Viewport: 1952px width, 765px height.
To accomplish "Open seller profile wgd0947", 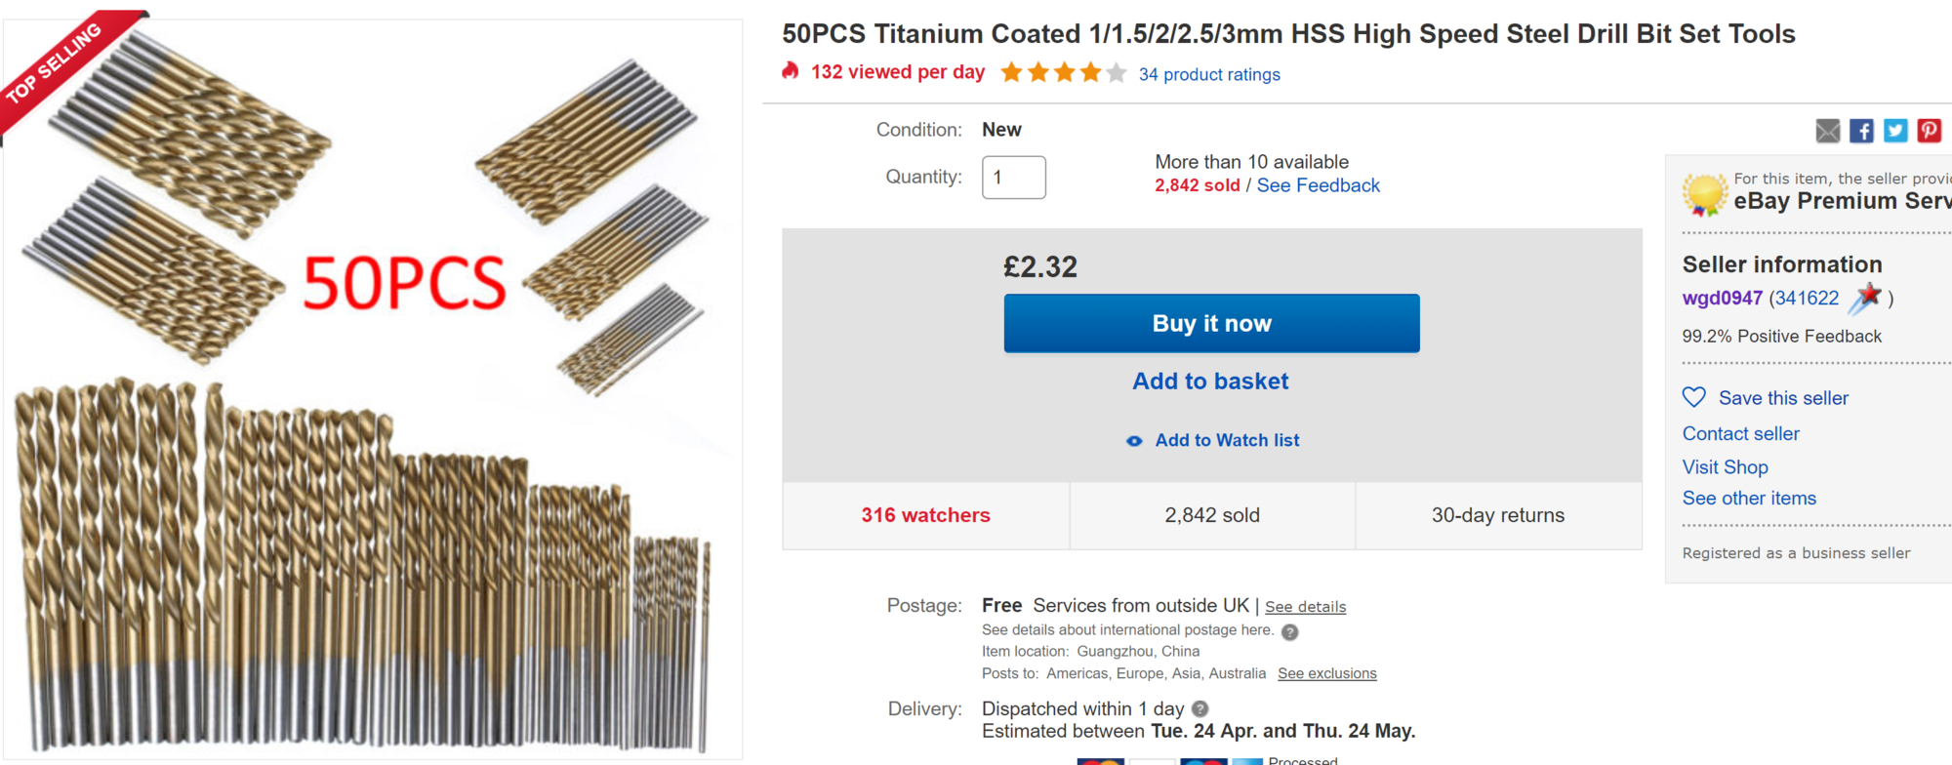I will tap(1722, 299).
